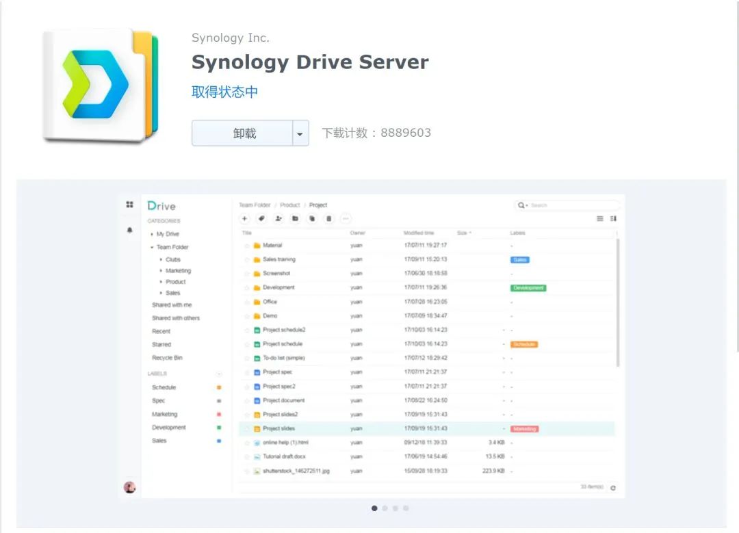739x533 pixels.
Task: Click the gray Spec label color square
Action: [219, 401]
